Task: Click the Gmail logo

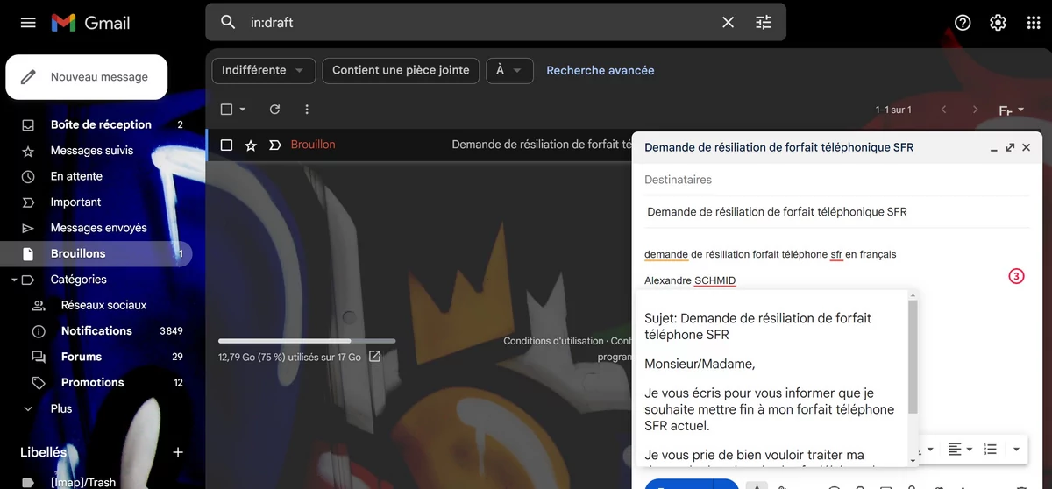Action: pyautogui.click(x=90, y=23)
